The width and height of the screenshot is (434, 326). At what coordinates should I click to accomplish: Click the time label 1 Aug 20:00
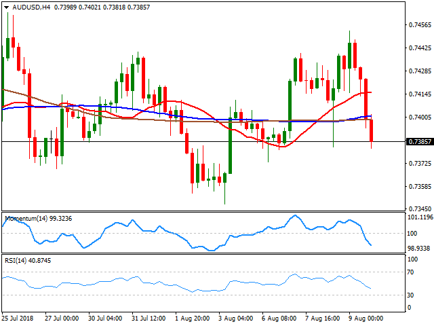[192, 319]
